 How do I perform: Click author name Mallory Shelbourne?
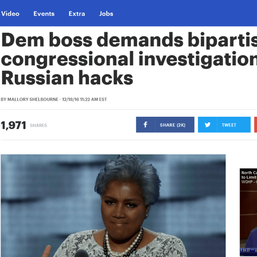pos(33,99)
